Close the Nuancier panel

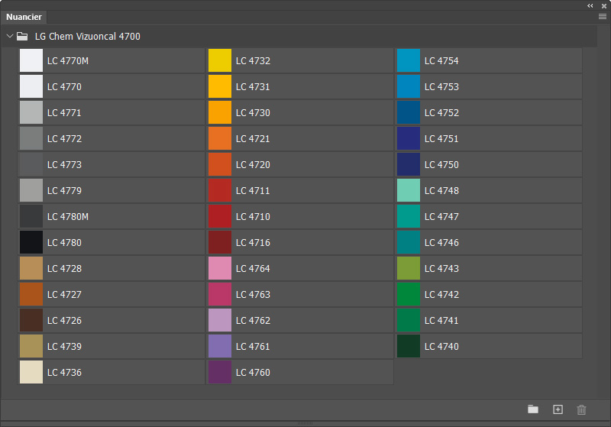pos(604,6)
